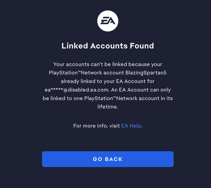Click 'because your' at end of first line
The height and width of the screenshot is (188, 211).
[x=145, y=64]
